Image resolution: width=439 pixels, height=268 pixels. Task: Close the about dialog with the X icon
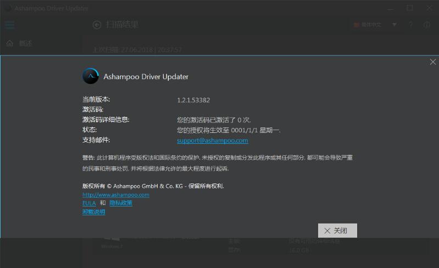point(432,62)
